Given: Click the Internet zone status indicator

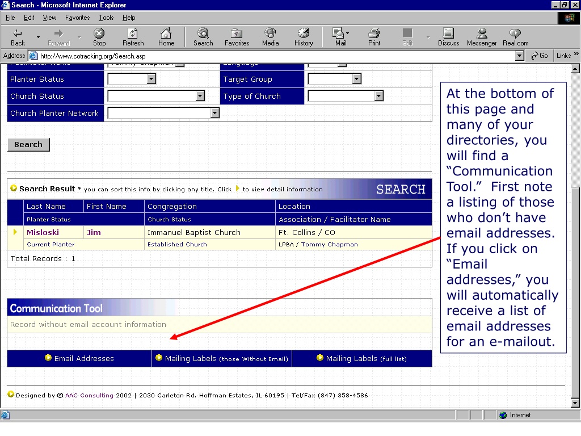Looking at the screenshot, I should (x=515, y=415).
